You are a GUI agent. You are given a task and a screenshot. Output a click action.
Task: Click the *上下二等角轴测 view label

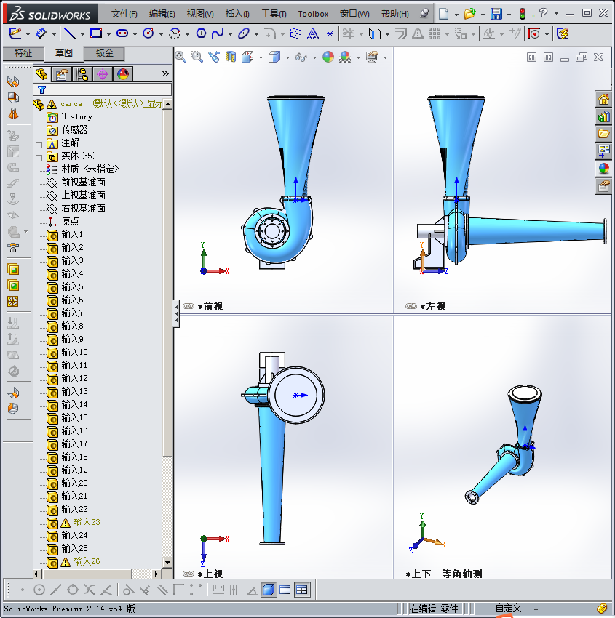click(x=444, y=574)
